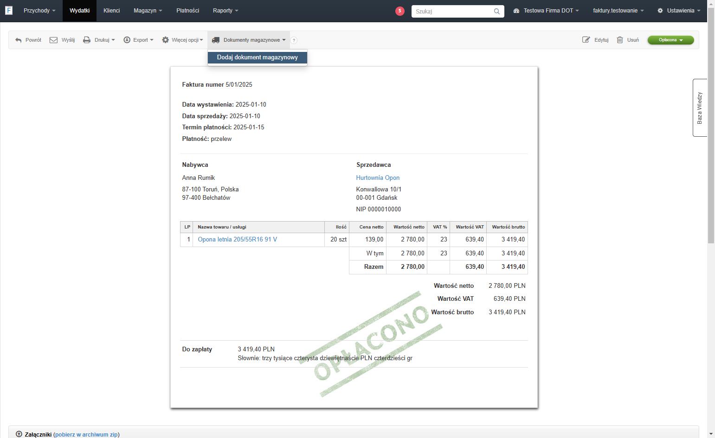Click the NIP 0000010000 text
Screen dimensions: 715x438
pyautogui.click(x=379, y=209)
